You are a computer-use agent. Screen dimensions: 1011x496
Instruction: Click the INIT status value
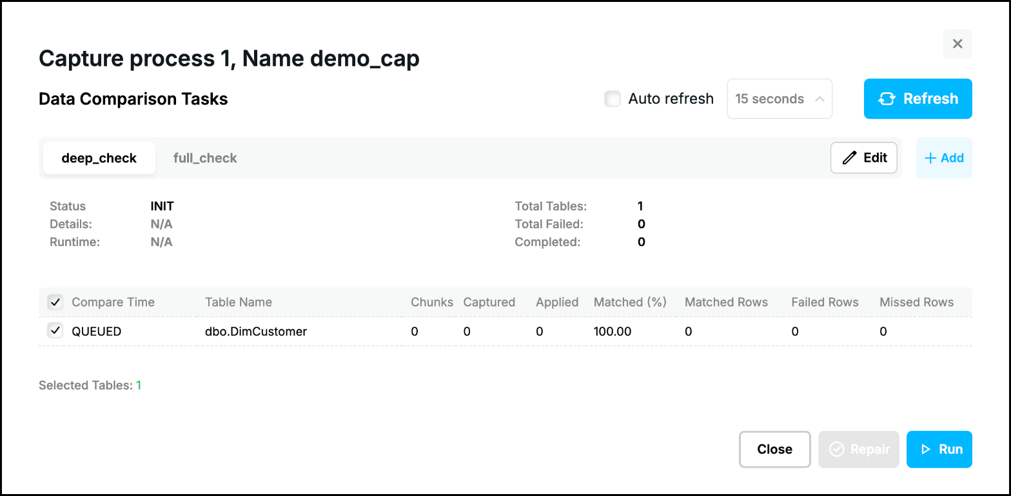pos(162,207)
